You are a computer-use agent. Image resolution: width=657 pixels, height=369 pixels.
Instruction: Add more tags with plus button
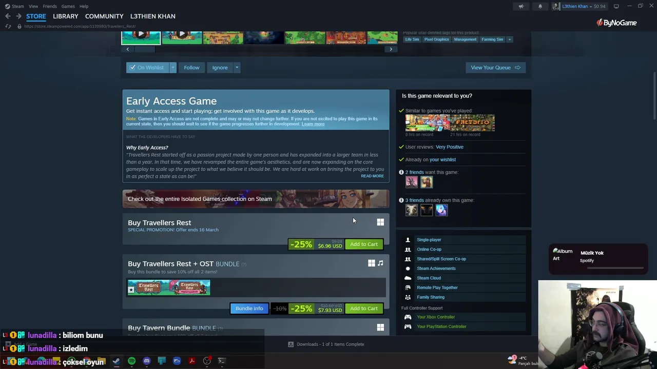[510, 39]
